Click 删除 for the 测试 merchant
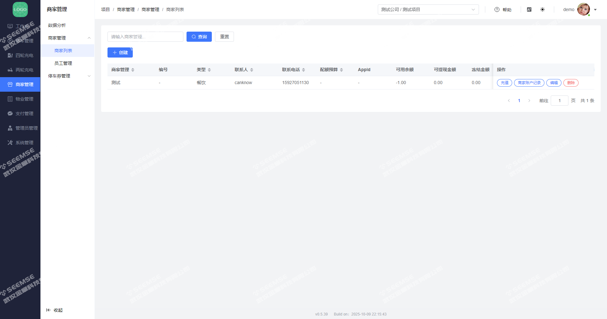607x319 pixels. 571,83
